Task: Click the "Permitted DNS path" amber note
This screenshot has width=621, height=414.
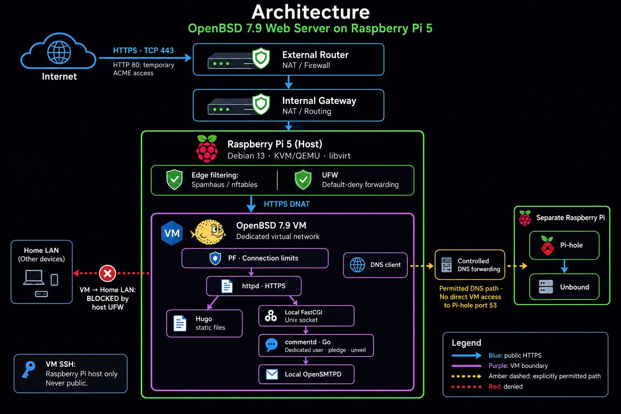Action: [x=470, y=297]
